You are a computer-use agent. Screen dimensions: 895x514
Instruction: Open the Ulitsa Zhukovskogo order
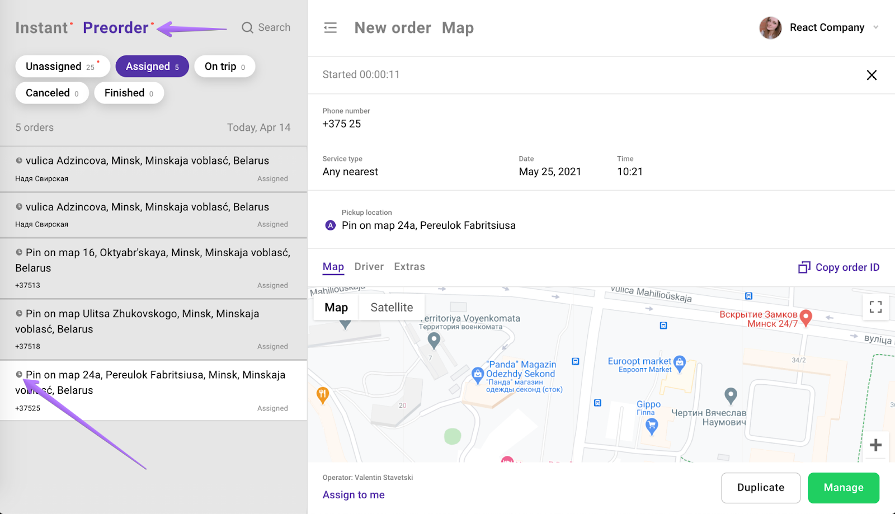[x=153, y=329]
